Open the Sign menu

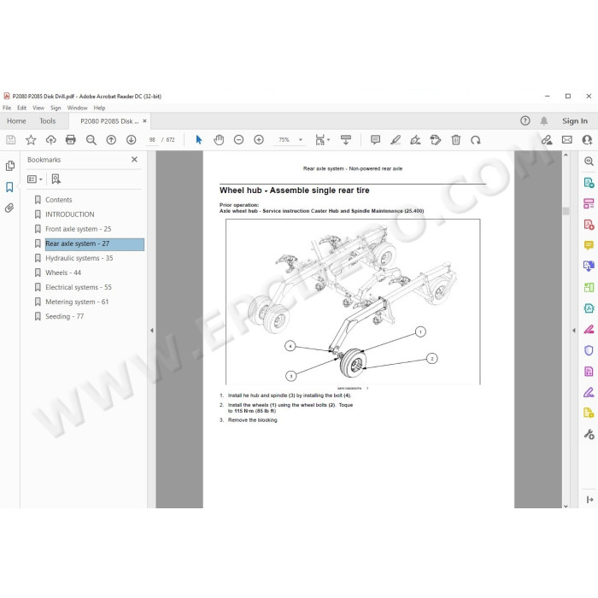click(x=56, y=108)
